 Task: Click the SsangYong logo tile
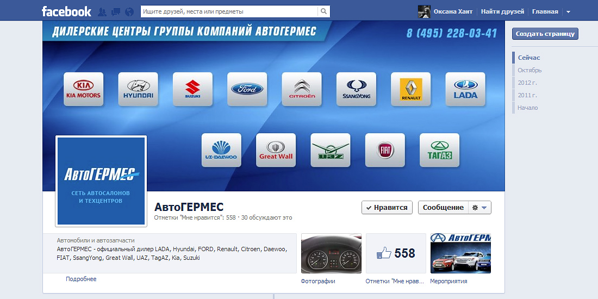pos(356,89)
